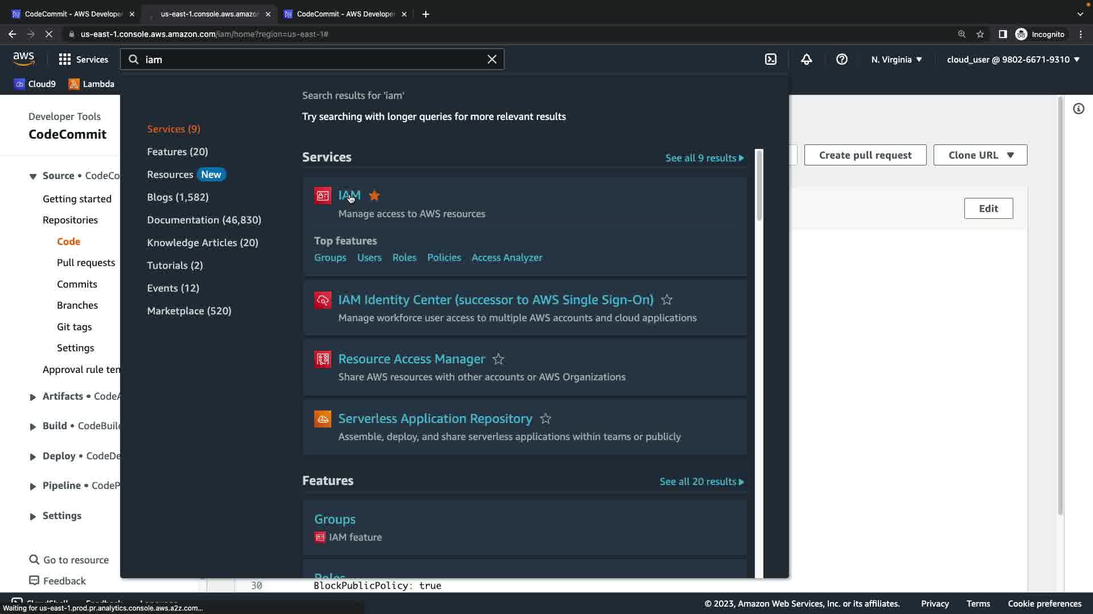Open Lambda shortcut in favorites bar
The width and height of the screenshot is (1093, 614).
(x=92, y=84)
